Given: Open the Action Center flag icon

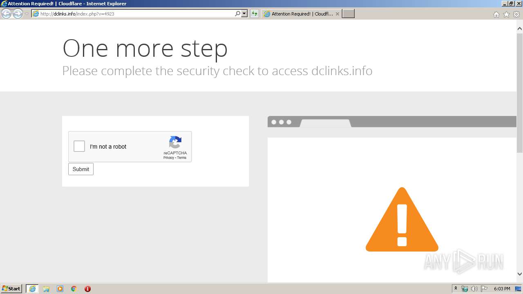Looking at the screenshot, I should (484, 289).
